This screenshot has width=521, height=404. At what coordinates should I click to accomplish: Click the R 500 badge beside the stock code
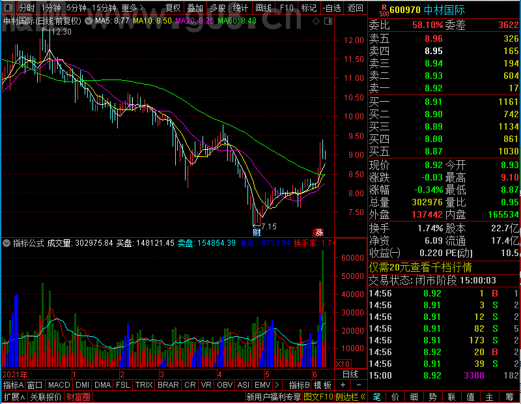pyautogui.click(x=384, y=10)
